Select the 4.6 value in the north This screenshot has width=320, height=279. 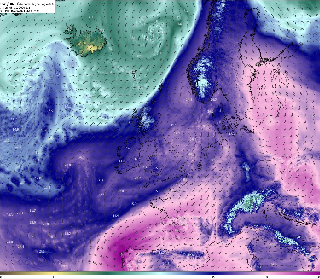click(x=179, y=24)
